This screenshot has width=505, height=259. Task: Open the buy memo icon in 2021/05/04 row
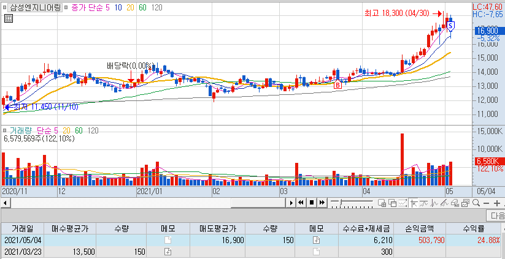[x=168, y=240]
